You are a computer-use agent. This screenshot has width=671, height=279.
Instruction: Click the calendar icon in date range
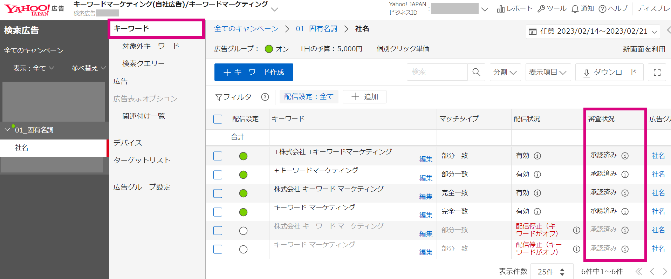[x=533, y=32]
